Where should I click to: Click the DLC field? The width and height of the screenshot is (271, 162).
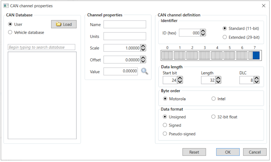pos(247,80)
